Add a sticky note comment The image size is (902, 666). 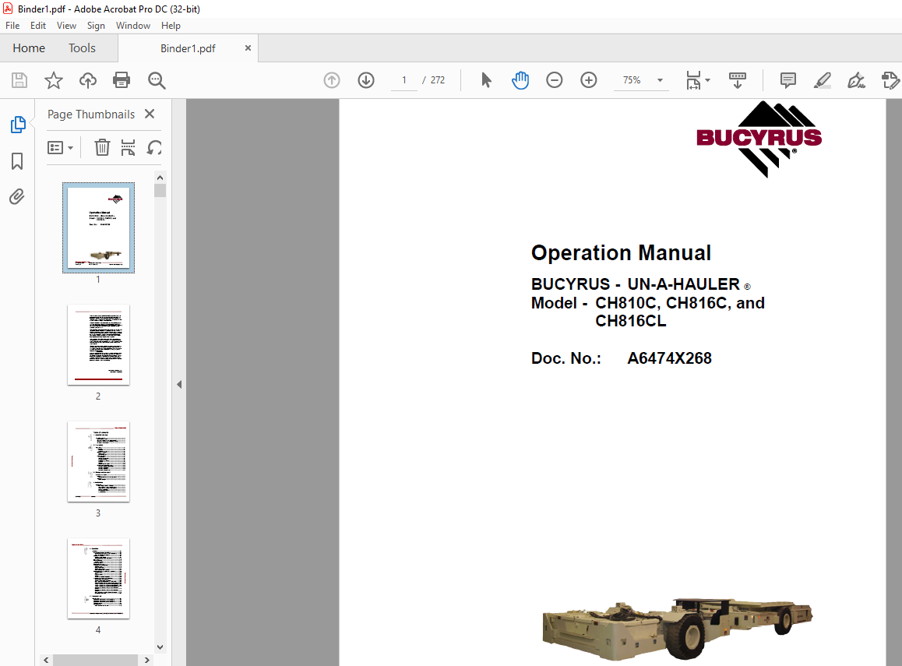[787, 80]
